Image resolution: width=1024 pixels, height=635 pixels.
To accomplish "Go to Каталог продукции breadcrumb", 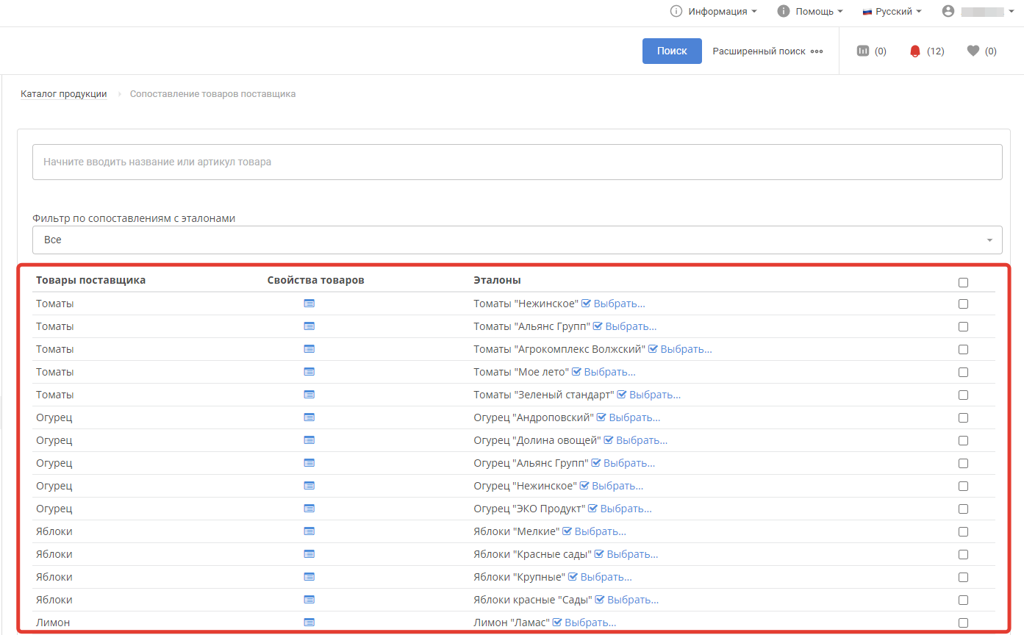I will [x=63, y=94].
